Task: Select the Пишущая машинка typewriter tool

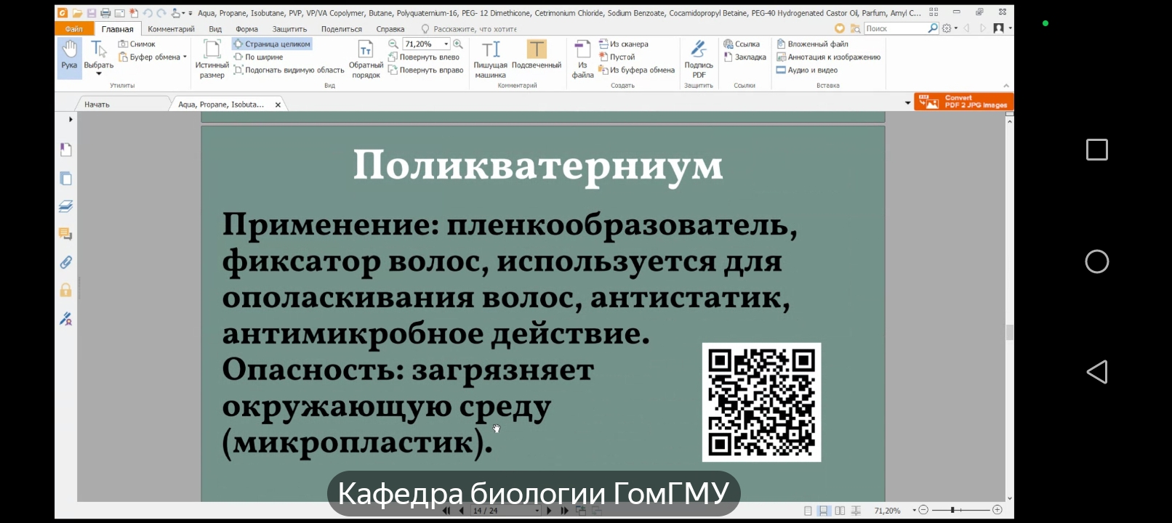Action: coord(491,59)
